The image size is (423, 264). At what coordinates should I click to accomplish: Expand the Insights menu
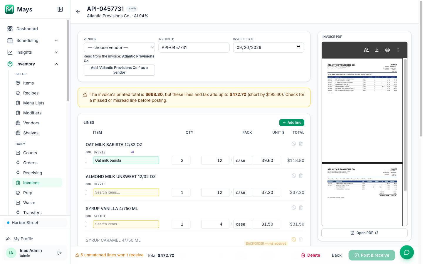pos(33,52)
